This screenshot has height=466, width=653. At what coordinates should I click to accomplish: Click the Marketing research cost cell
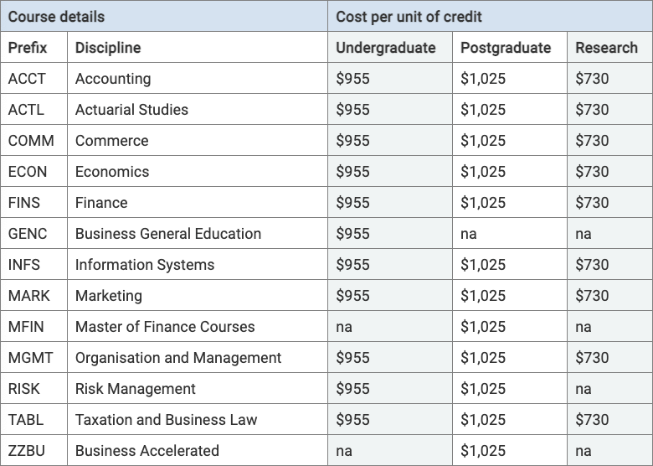point(592,296)
